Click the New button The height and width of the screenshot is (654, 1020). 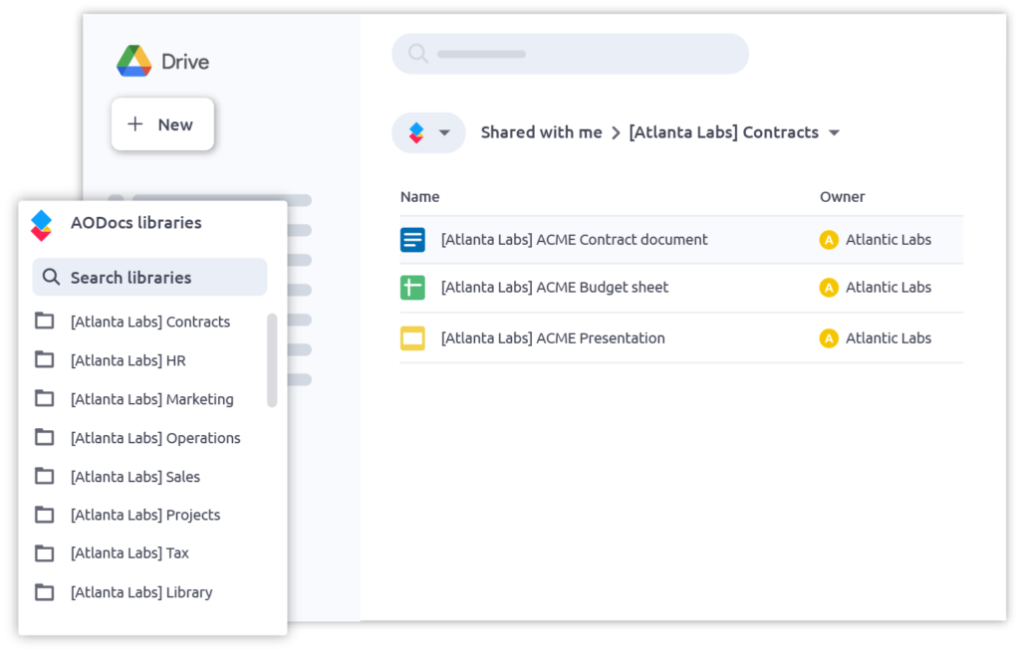coord(162,124)
